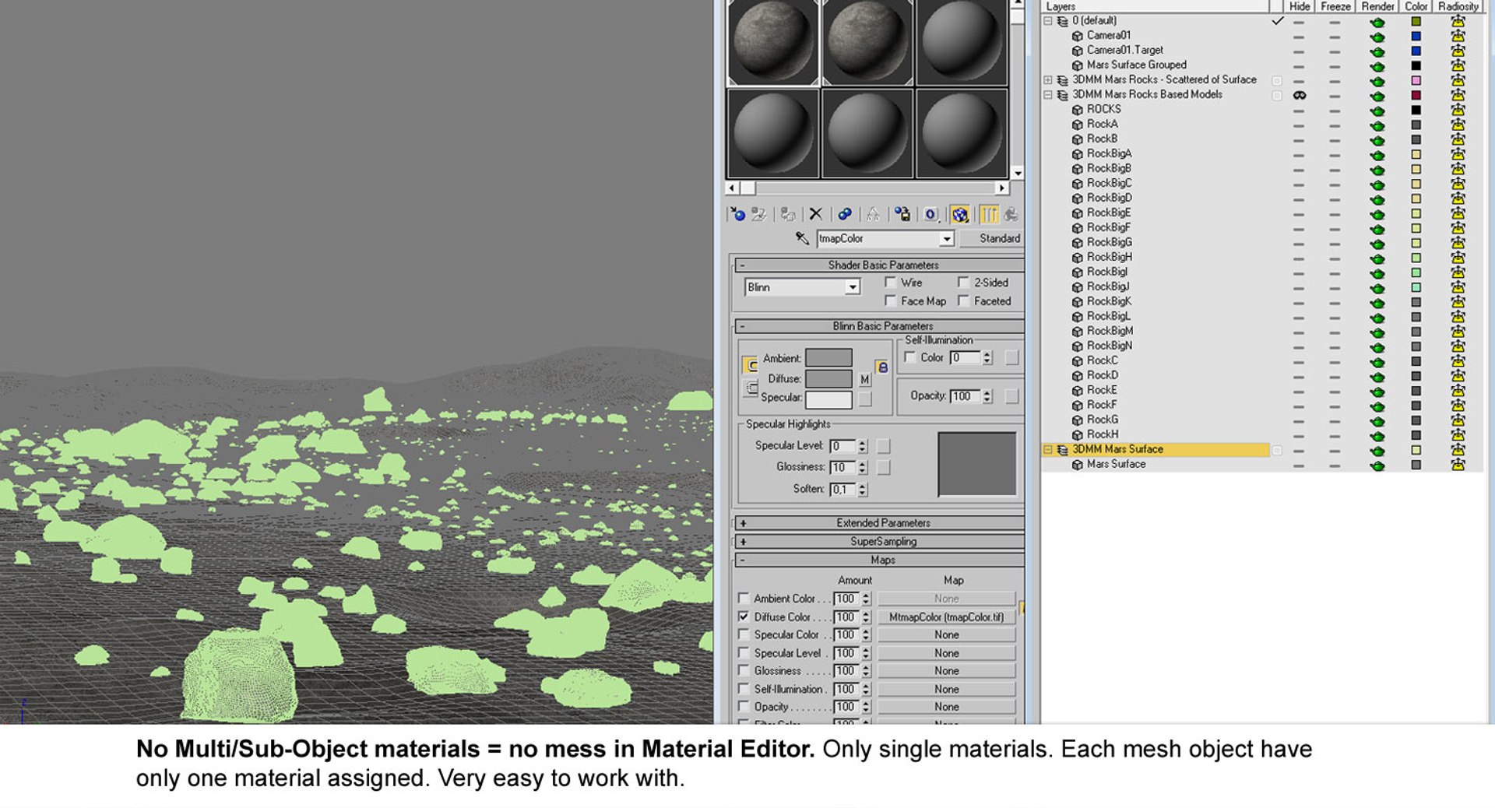Image resolution: width=1495 pixels, height=808 pixels.
Task: Toggle Show Map in Viewport icon
Action: 960,214
